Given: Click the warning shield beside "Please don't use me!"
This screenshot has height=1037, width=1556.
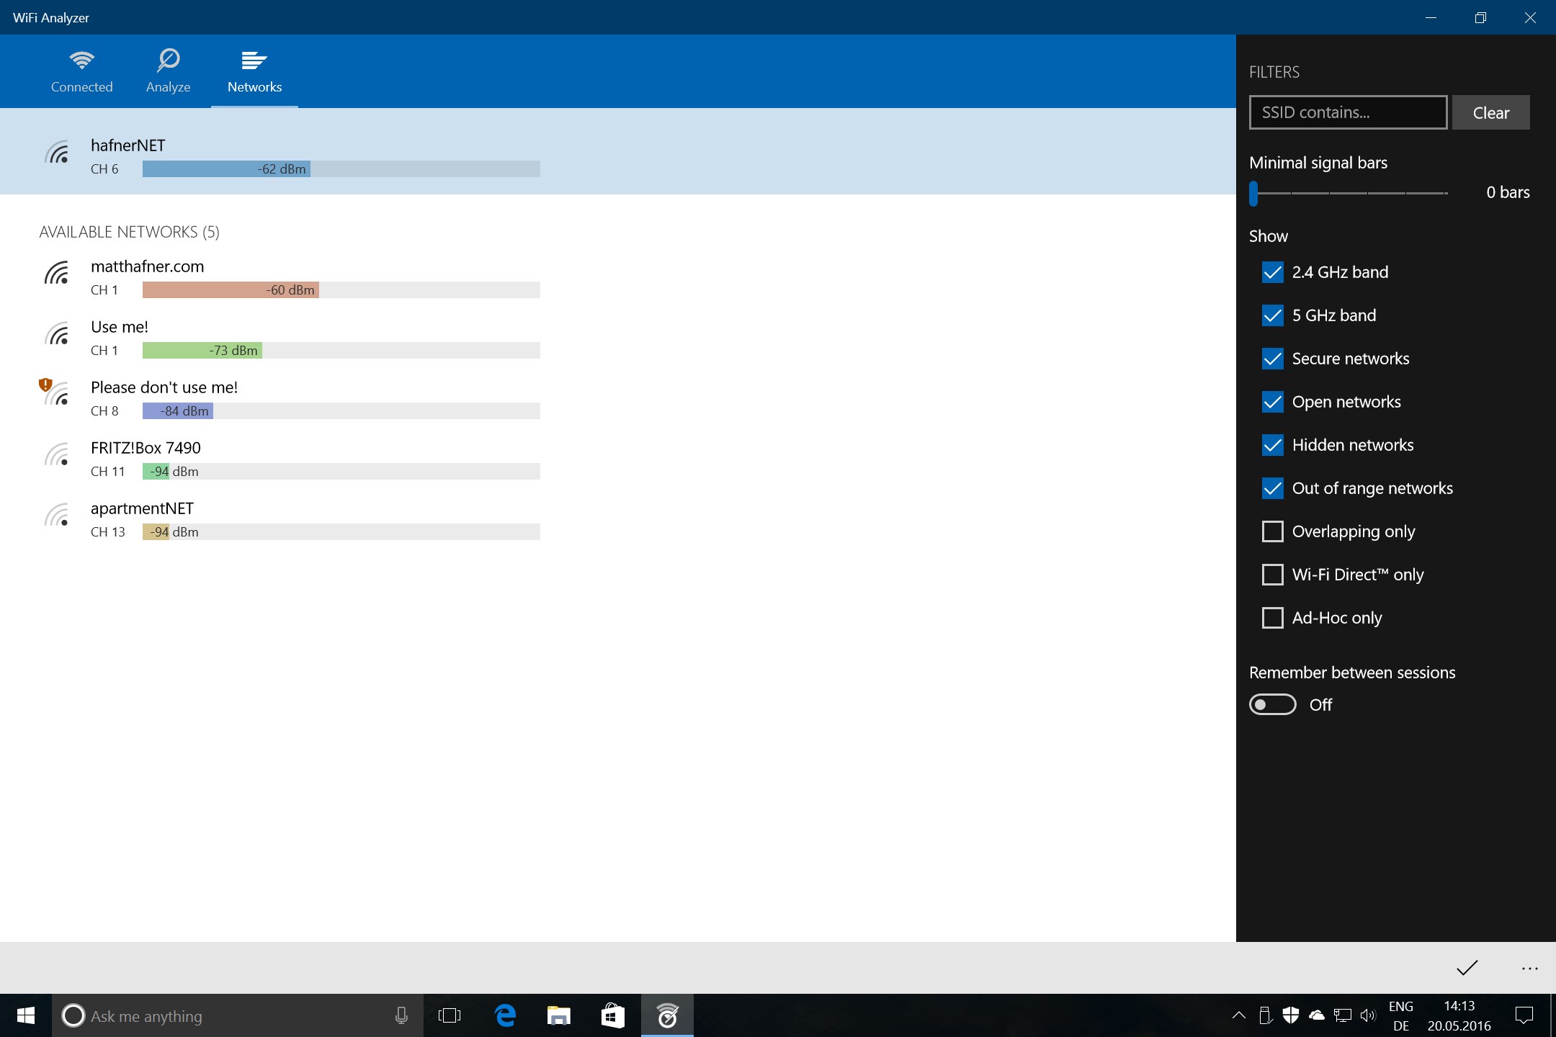Looking at the screenshot, I should coord(47,387).
